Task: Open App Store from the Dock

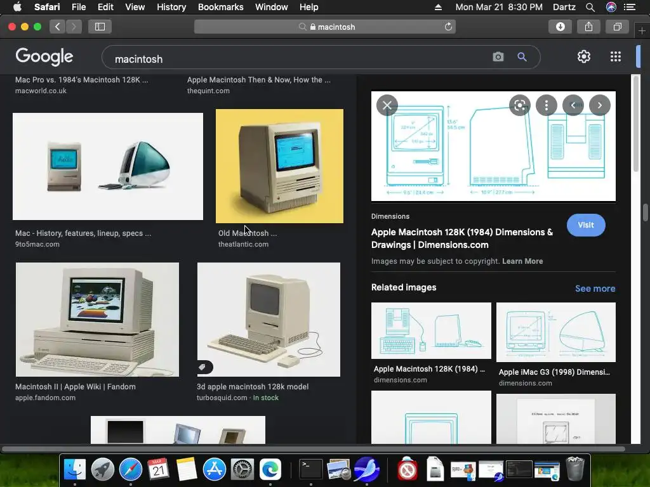Action: pyautogui.click(x=215, y=470)
